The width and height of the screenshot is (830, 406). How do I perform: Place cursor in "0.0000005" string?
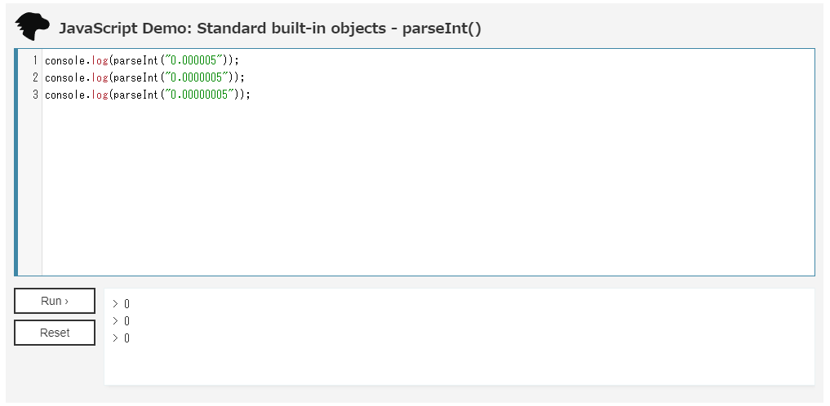(197, 77)
